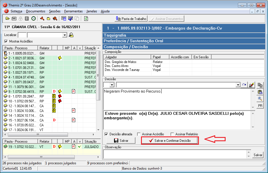Click yellow tag icon in row 2 - 1.0021.07.0036

[x=60, y=58]
